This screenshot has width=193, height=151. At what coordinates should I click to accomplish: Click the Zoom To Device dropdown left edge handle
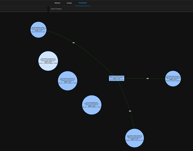tap(48, 9)
